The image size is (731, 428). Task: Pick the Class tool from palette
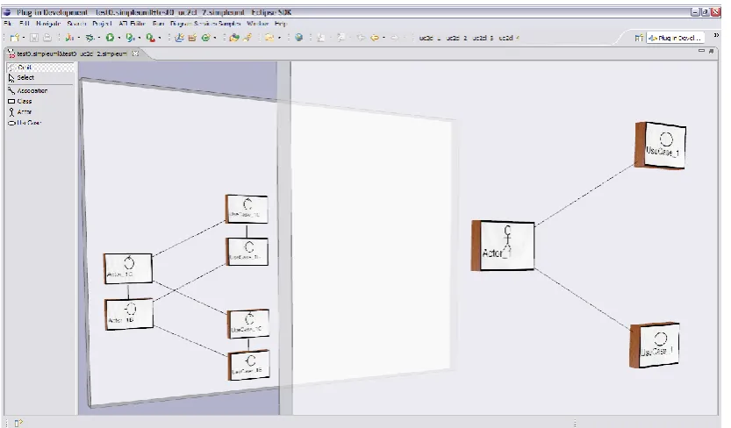pos(20,101)
